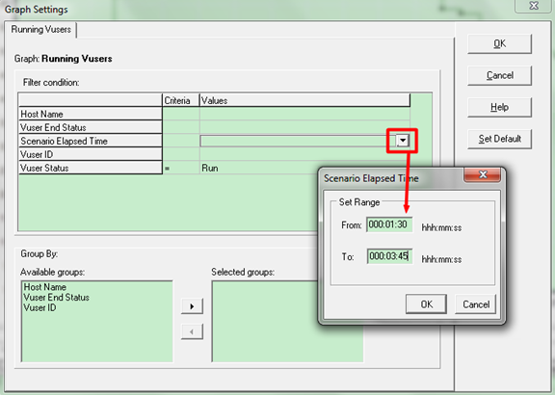This screenshot has width=555, height=395.
Task: Click inside the Selected groups list
Action: pos(287,322)
